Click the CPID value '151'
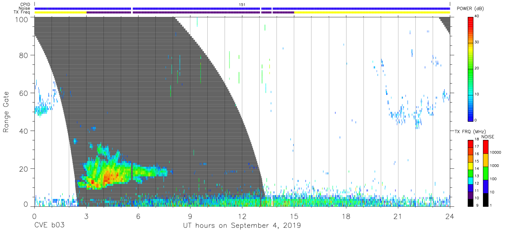506x234 pixels. pyautogui.click(x=242, y=4)
